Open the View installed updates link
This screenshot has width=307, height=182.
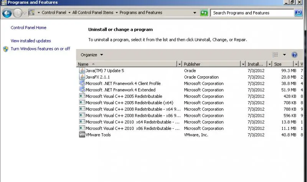31,41
